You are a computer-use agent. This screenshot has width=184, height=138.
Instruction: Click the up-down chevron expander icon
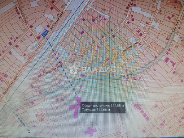click(x=29, y=131)
